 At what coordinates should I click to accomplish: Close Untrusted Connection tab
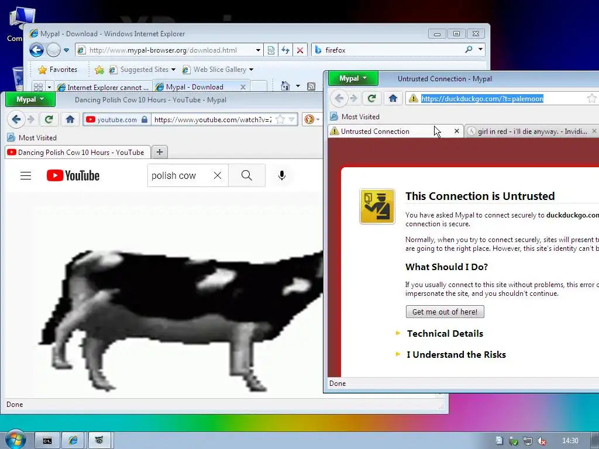point(456,132)
